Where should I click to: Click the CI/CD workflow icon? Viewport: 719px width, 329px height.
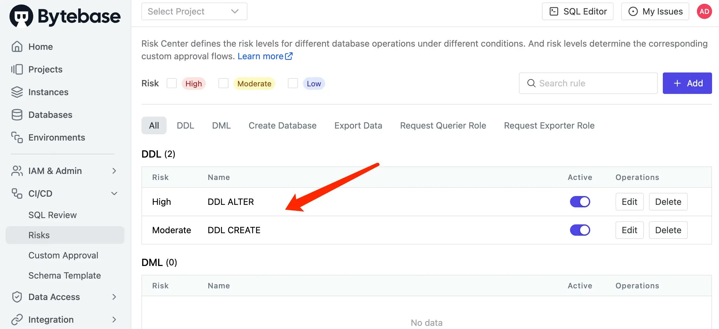17,193
